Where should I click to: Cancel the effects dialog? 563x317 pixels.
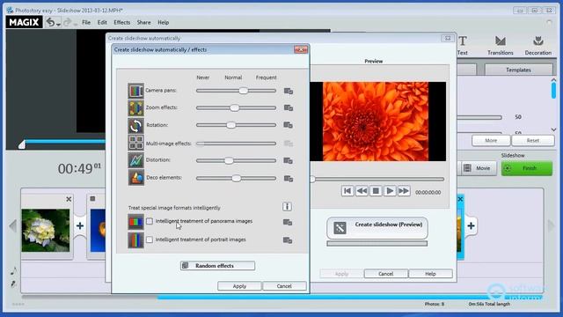tap(284, 286)
